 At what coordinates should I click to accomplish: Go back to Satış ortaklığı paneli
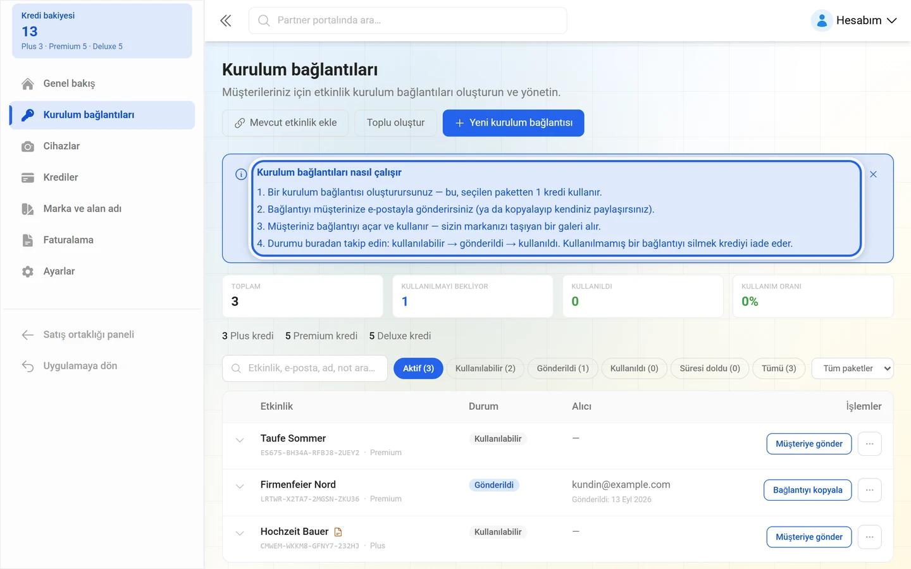102,334
